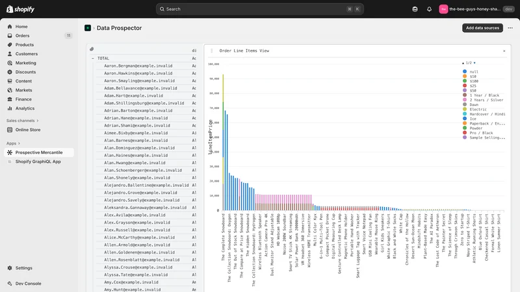Toggle the $50 series in legend
Viewport: 520px width, 292px height.
469,90
